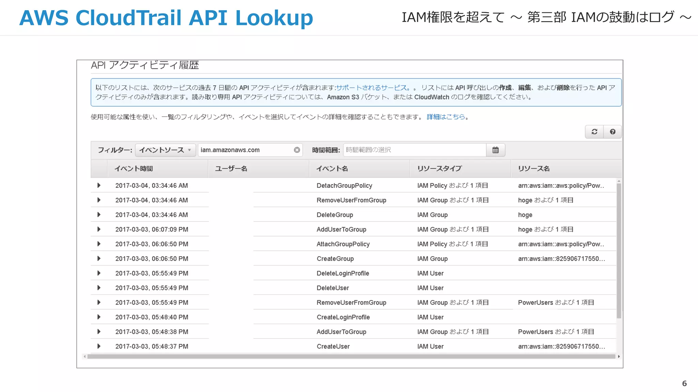The height and width of the screenshot is (392, 698).
Task: Select the CreateLoginProfile event name
Action: coord(343,317)
